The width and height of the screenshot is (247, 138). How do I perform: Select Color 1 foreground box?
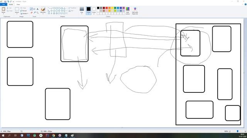(x=88, y=11)
